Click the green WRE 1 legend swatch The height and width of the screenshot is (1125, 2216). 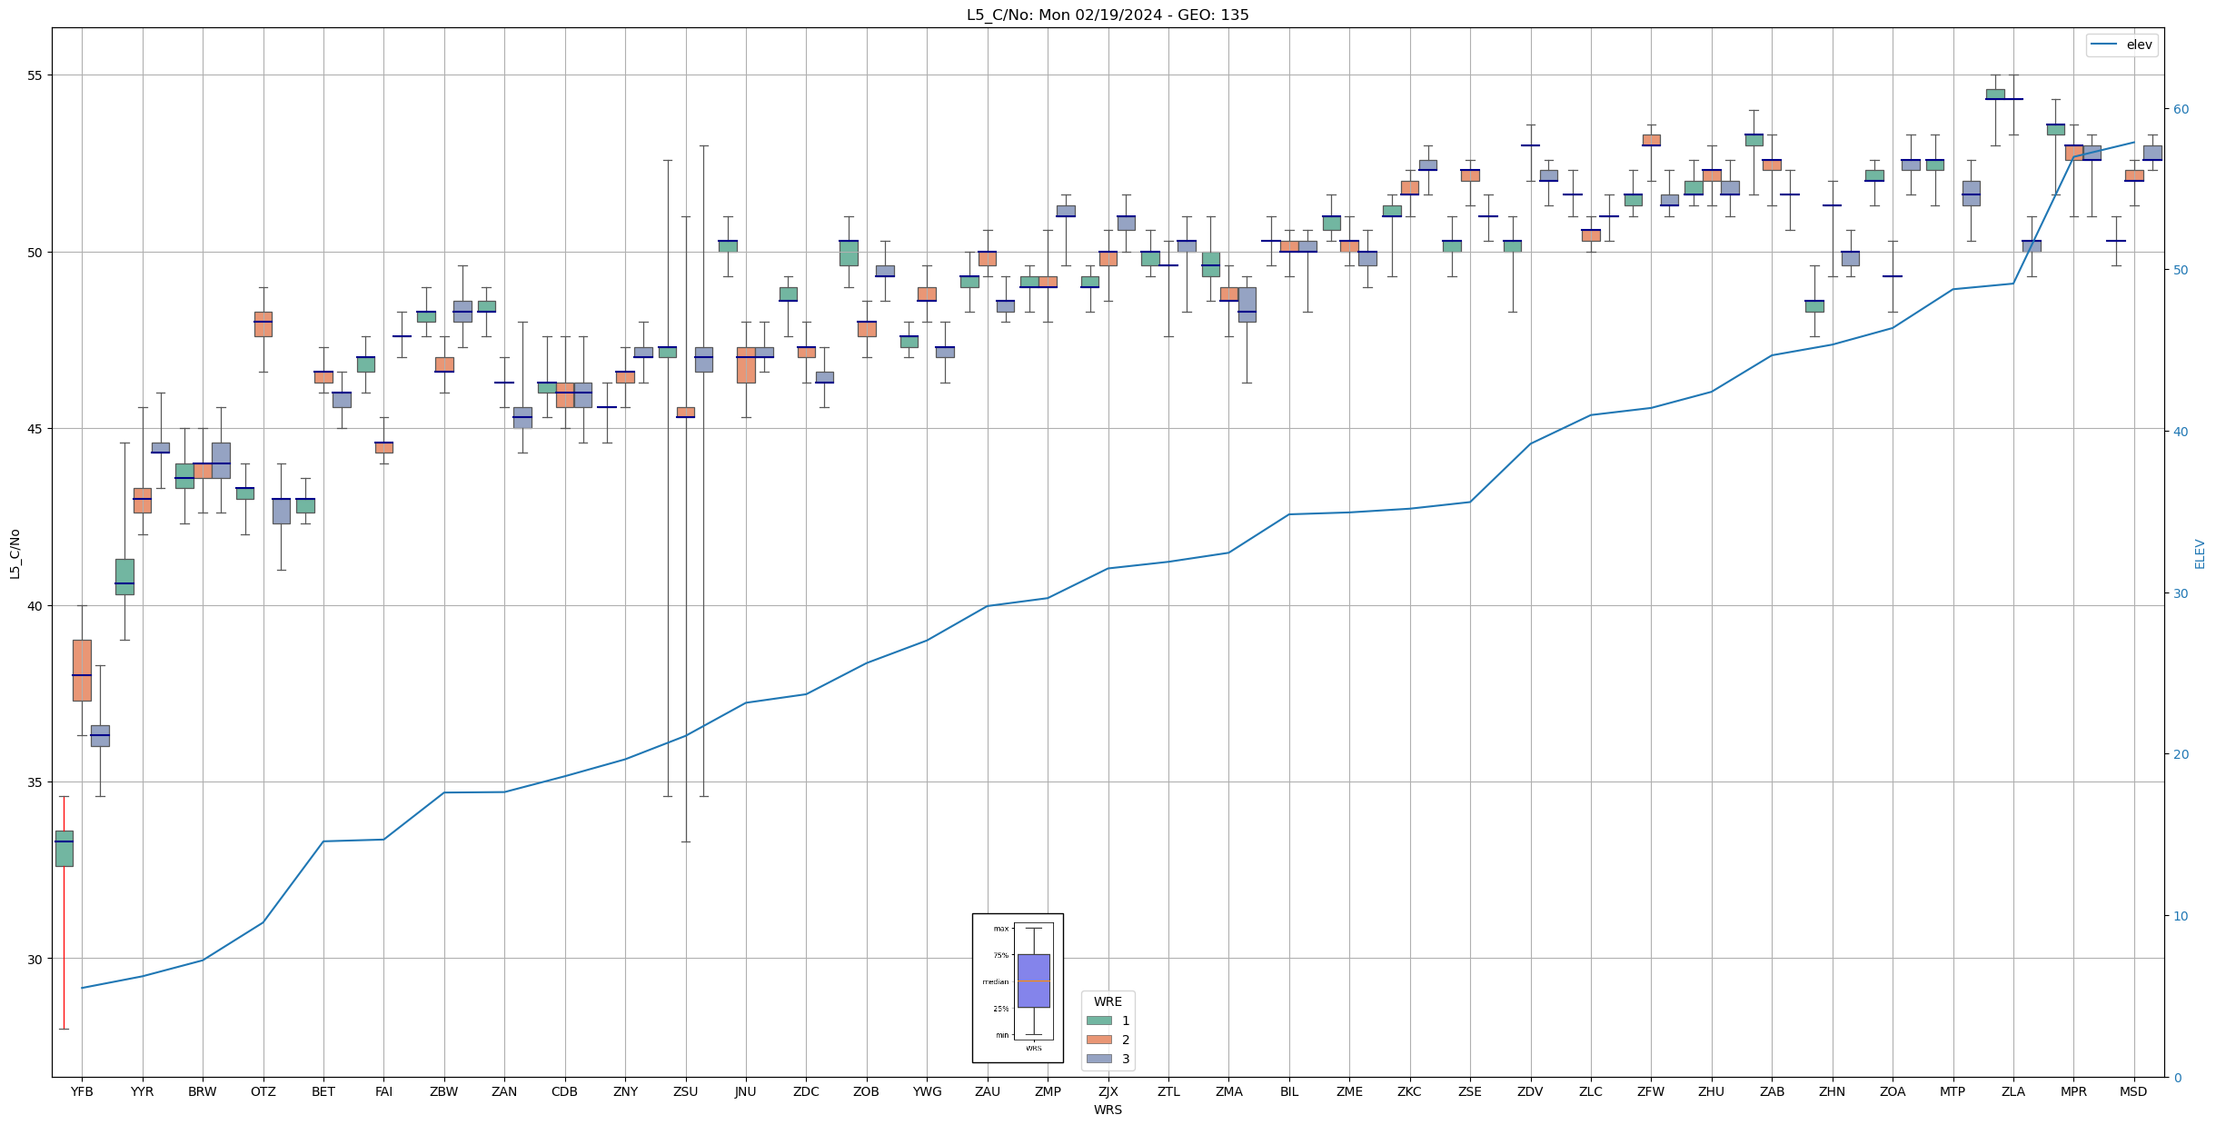pos(1098,1020)
